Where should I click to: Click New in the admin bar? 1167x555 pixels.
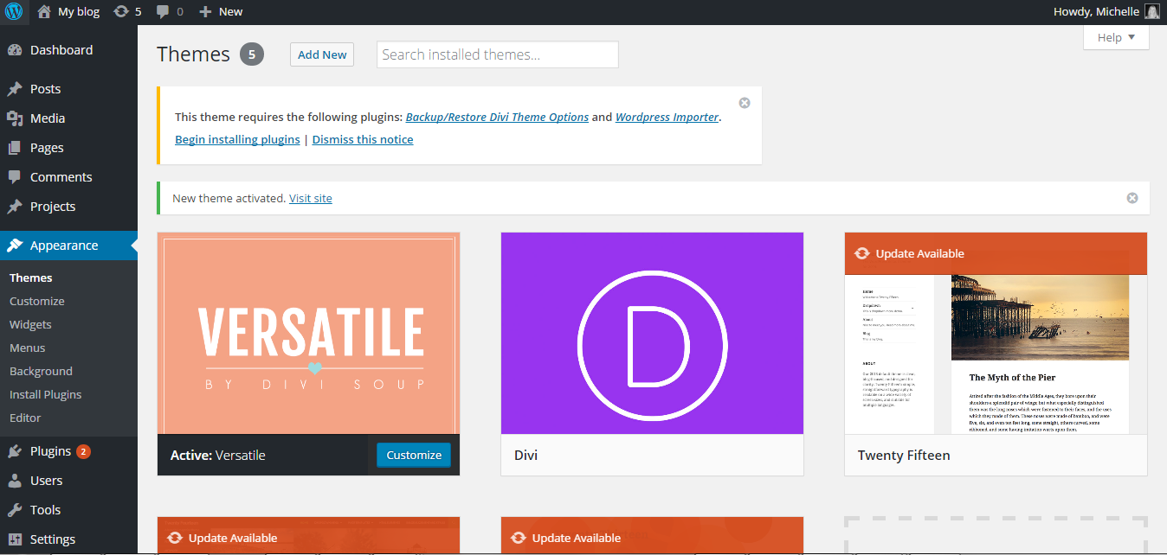pyautogui.click(x=230, y=12)
